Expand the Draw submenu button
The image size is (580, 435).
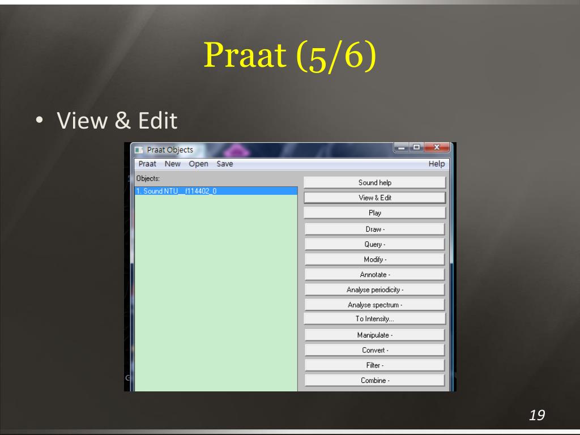point(375,229)
